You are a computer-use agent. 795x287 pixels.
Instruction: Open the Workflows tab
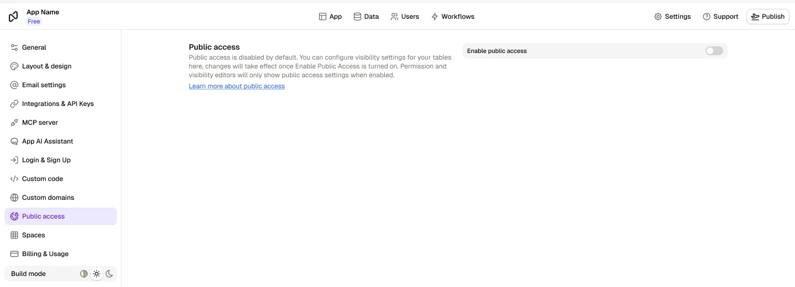[x=453, y=17]
